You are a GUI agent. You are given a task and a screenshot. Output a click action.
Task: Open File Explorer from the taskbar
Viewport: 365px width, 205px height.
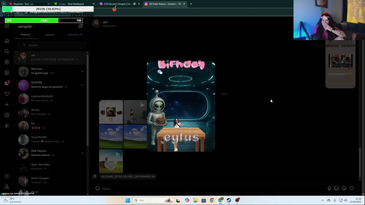(195, 200)
